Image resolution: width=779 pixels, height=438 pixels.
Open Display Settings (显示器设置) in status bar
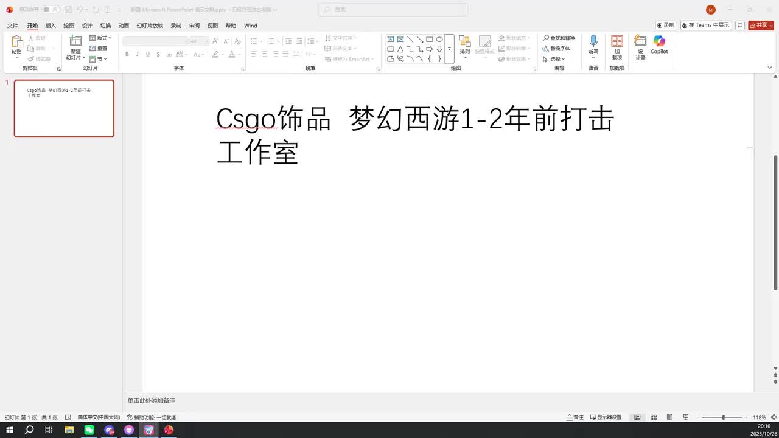606,417
